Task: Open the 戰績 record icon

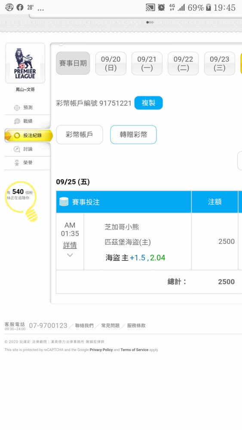Action: point(17,121)
